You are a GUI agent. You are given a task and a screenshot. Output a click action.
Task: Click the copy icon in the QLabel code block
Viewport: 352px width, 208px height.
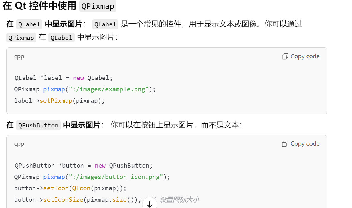pyautogui.click(x=285, y=57)
